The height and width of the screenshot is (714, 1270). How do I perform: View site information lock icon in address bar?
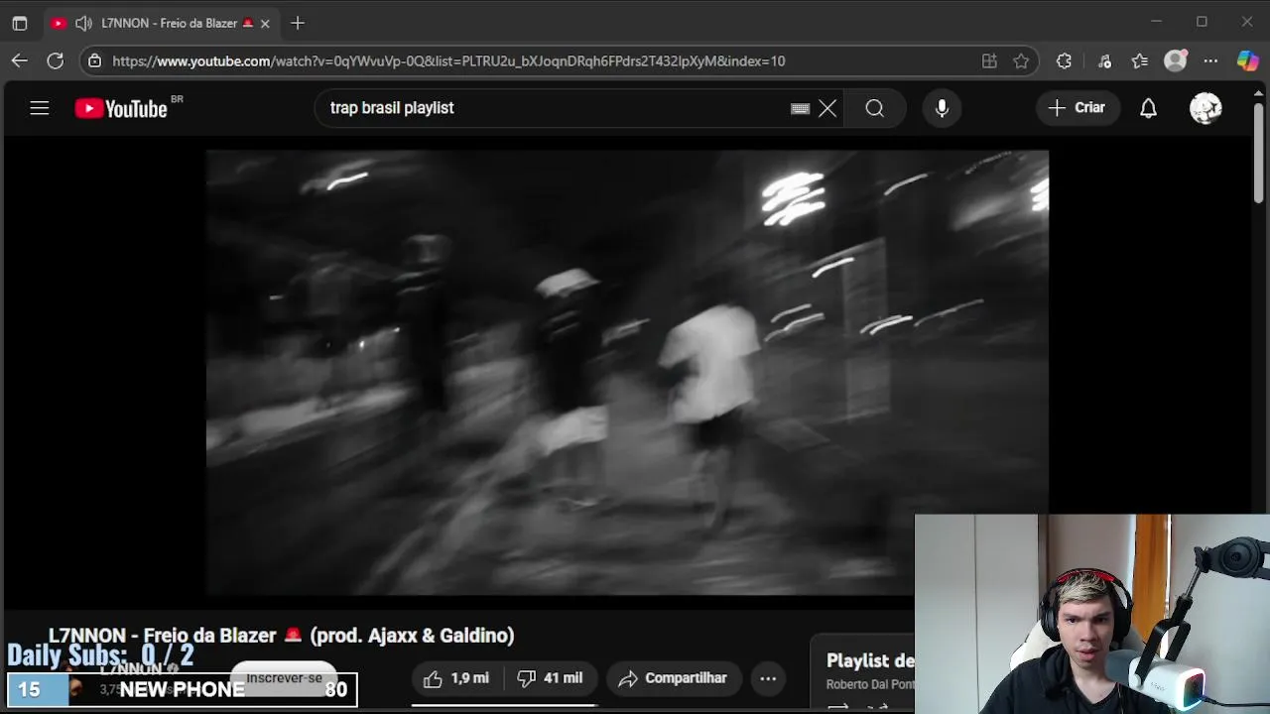pos(94,60)
